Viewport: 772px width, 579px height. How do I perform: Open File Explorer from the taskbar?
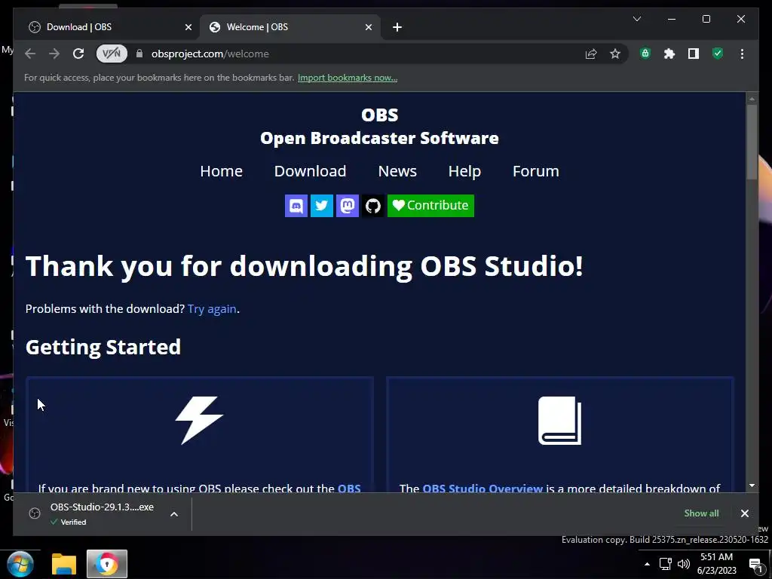[x=64, y=564]
